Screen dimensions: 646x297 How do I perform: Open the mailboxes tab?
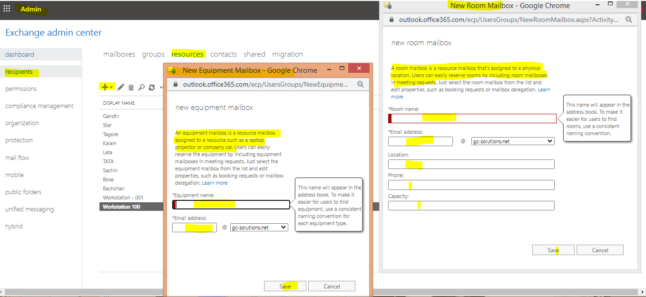coord(119,54)
